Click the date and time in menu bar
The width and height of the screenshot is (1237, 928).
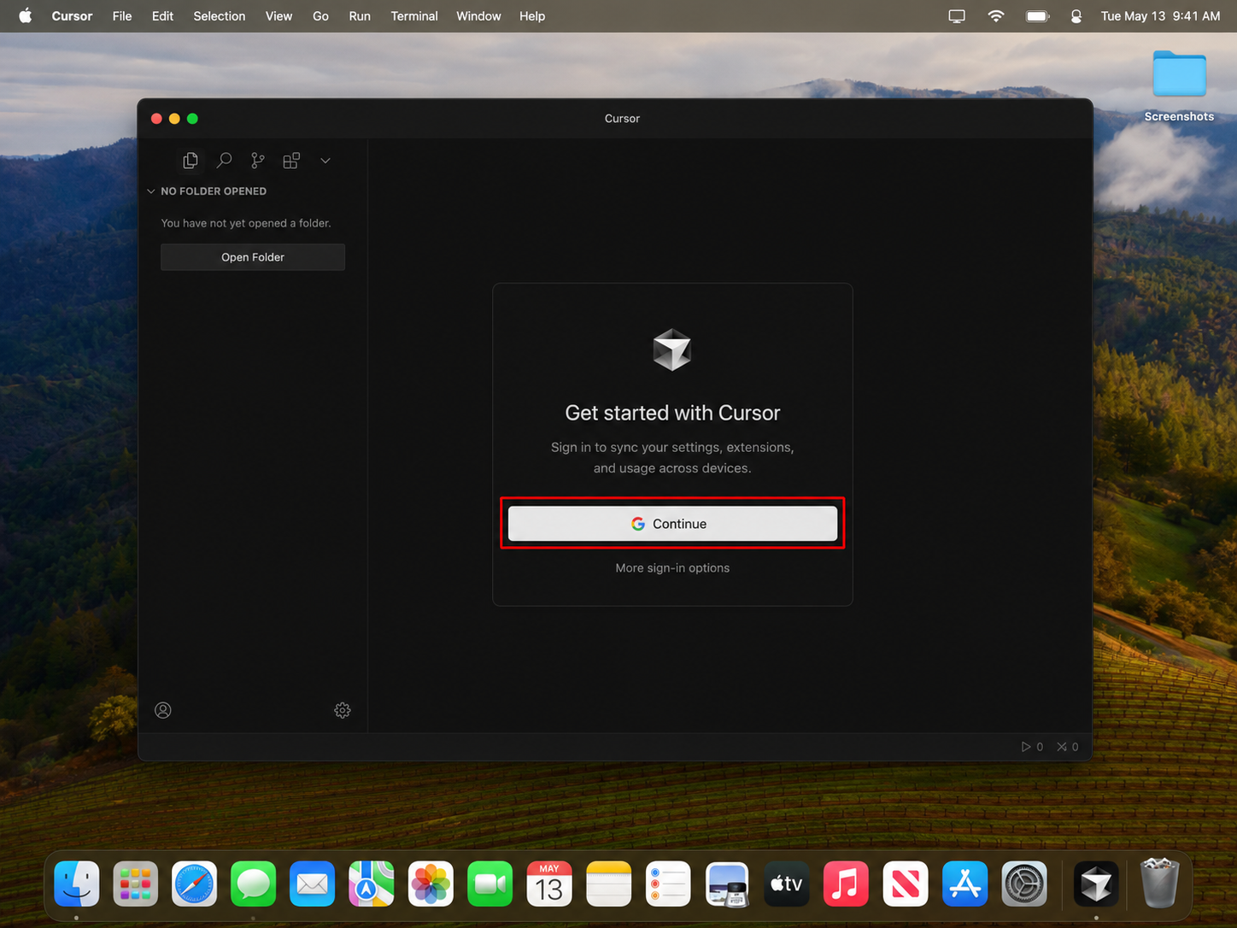coord(1160,16)
